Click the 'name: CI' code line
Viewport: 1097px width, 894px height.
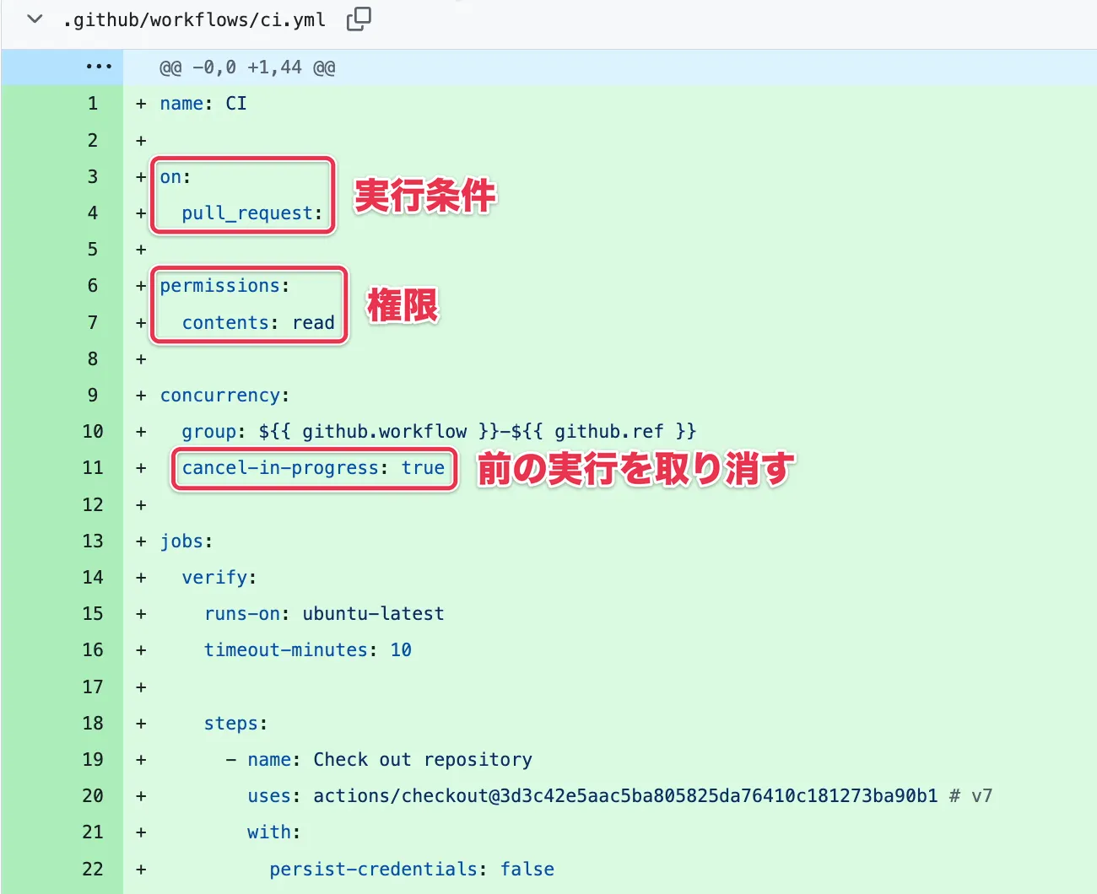tap(203, 104)
